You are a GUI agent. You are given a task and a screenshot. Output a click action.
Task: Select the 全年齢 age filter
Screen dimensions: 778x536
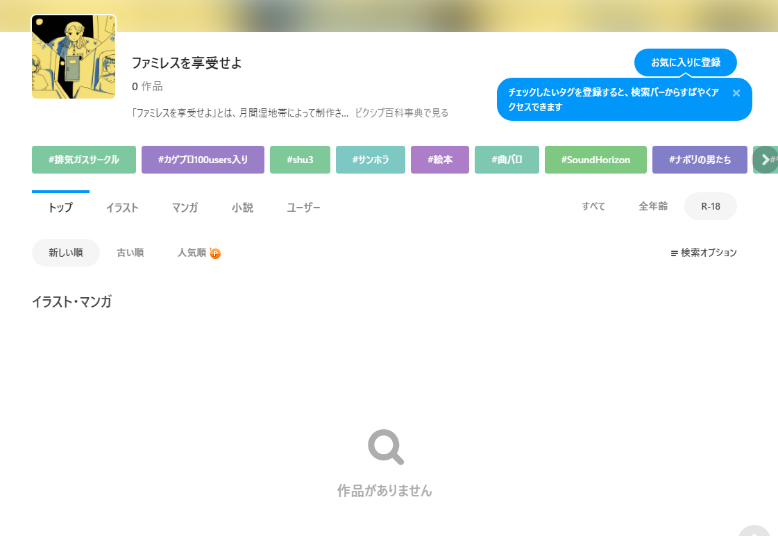coord(653,206)
